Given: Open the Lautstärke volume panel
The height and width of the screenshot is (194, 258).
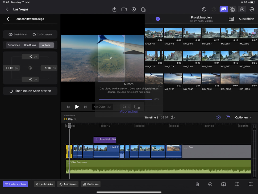Looking at the screenshot, I should (44, 184).
